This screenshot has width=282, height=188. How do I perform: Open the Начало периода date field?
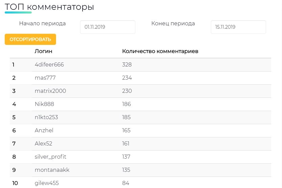[x=107, y=27]
